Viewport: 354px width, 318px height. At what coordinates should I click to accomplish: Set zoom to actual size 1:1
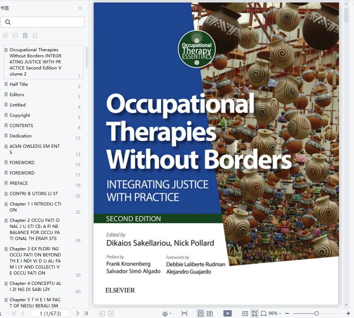point(245,313)
